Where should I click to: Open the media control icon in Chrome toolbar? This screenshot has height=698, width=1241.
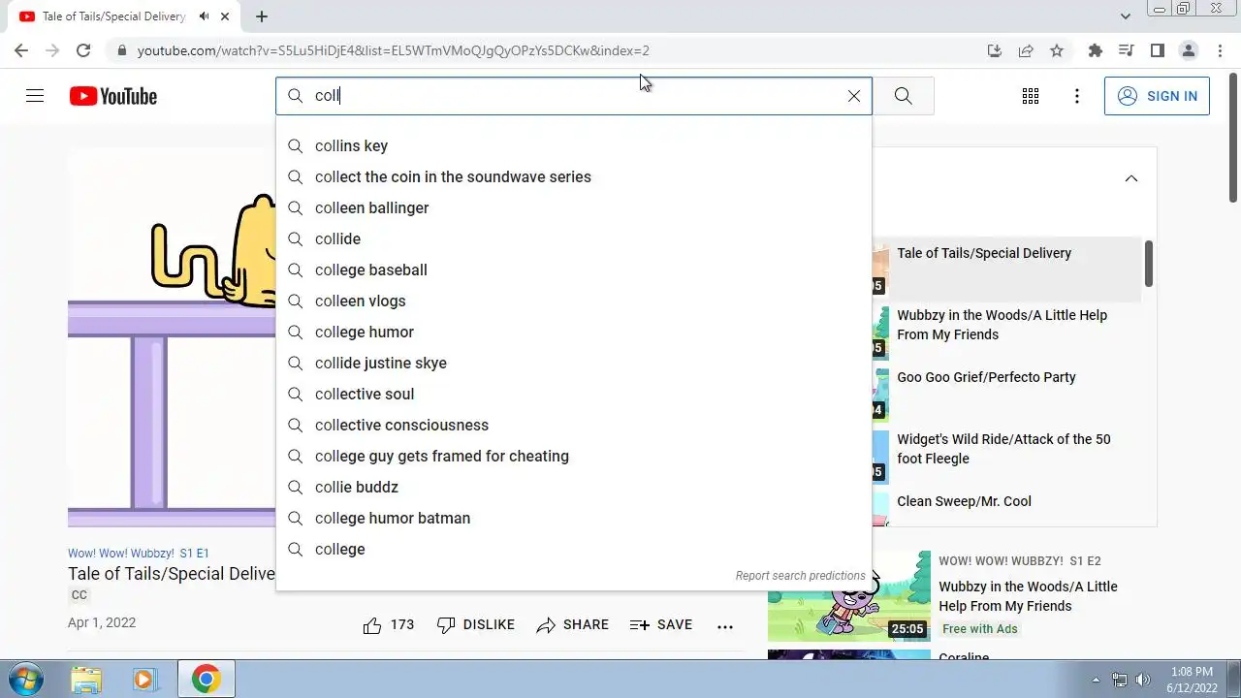point(1126,50)
